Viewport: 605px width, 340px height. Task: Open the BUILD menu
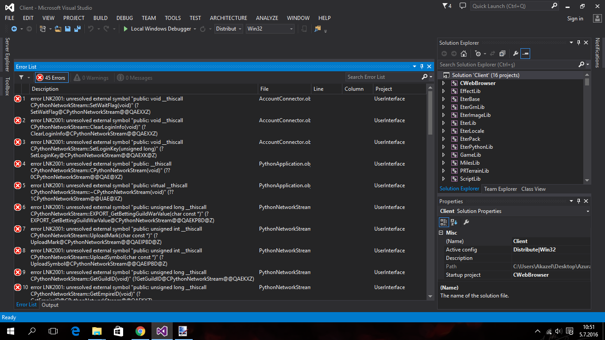[101, 18]
